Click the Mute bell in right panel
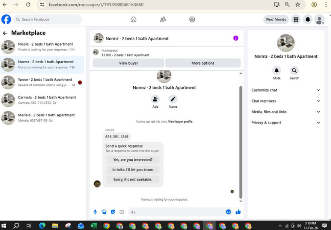Image resolution: width=331 pixels, height=230 pixels. [x=277, y=71]
